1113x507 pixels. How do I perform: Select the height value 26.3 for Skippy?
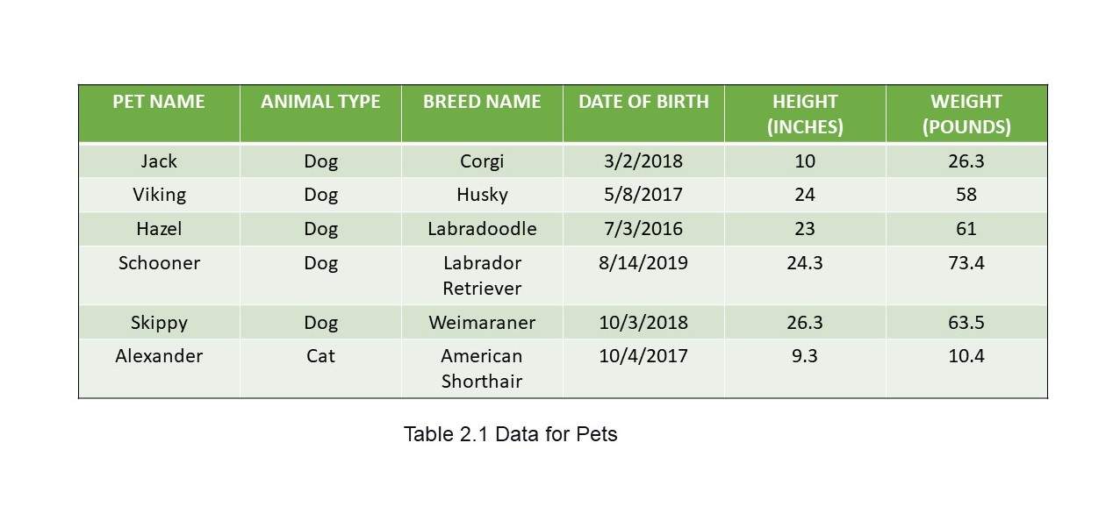pyautogui.click(x=805, y=322)
